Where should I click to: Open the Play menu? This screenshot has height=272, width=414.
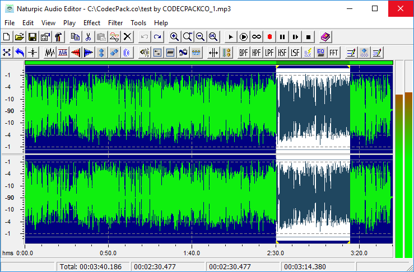pyautogui.click(x=69, y=23)
